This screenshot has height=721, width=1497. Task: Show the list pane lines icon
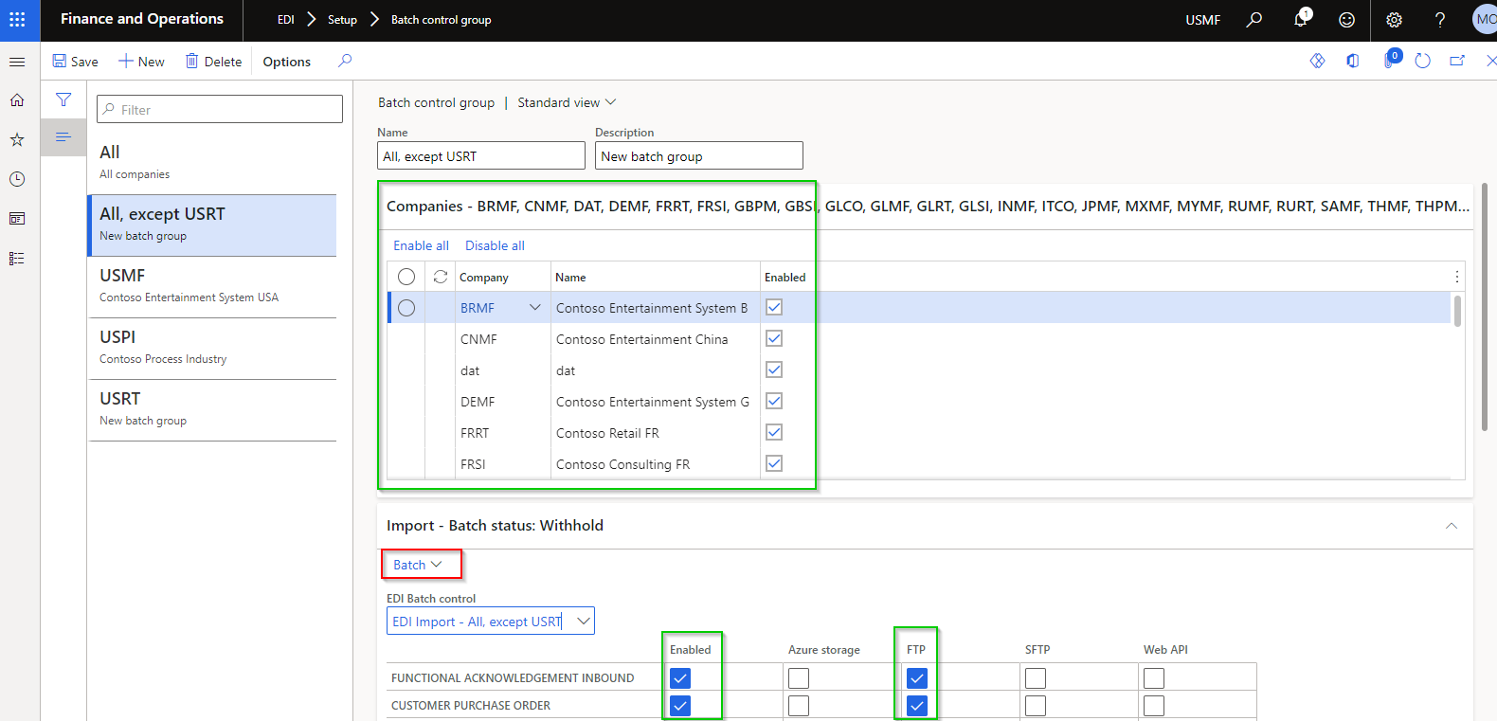click(x=63, y=137)
